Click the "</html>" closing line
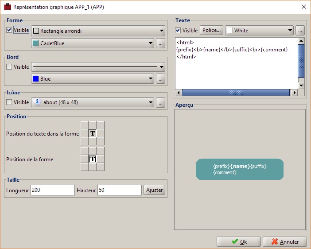The image size is (311, 249). 186,57
